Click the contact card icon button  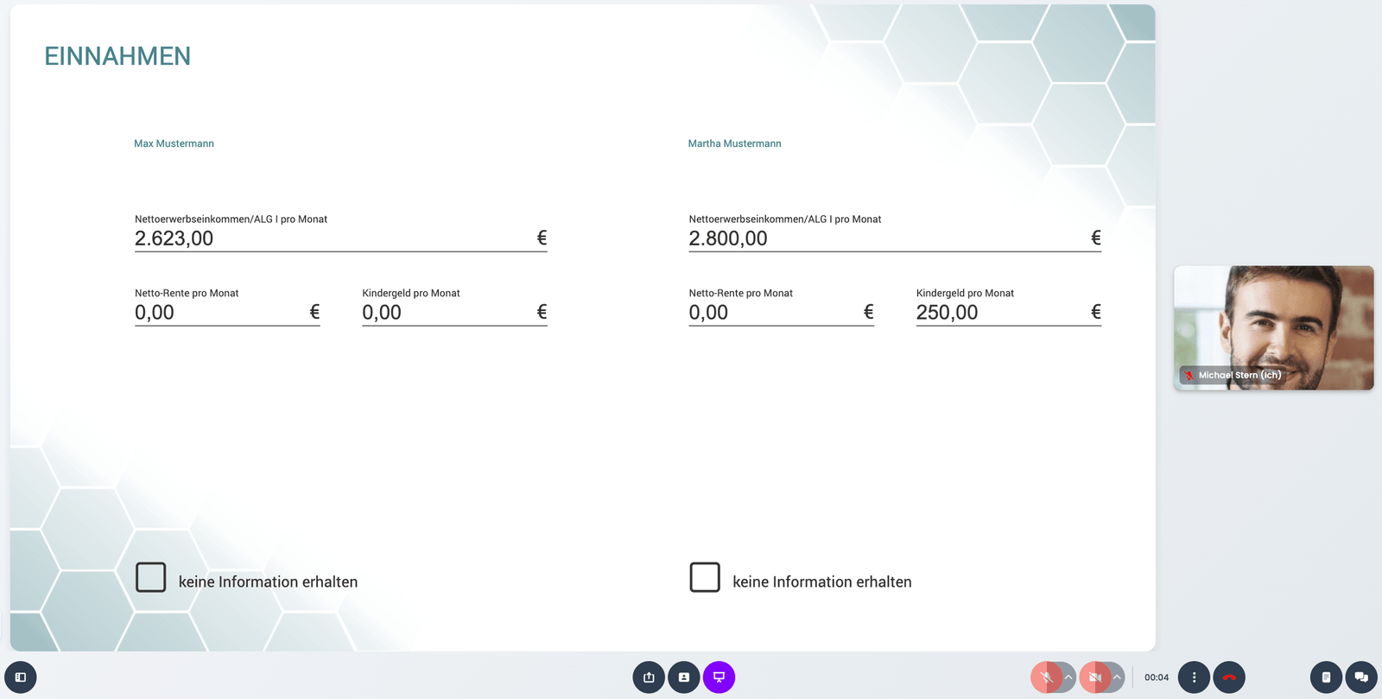[x=684, y=677]
